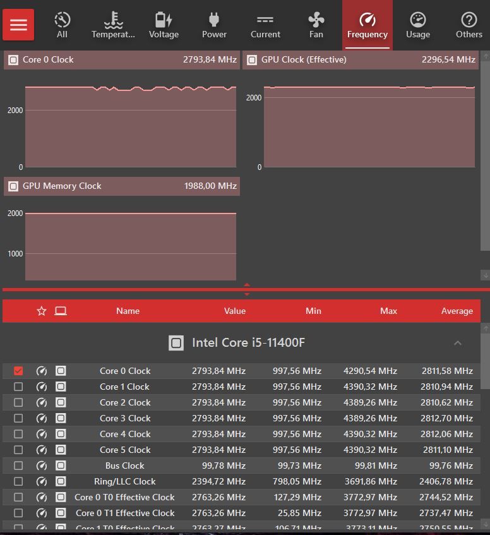Sort by the Name column header

click(x=128, y=311)
